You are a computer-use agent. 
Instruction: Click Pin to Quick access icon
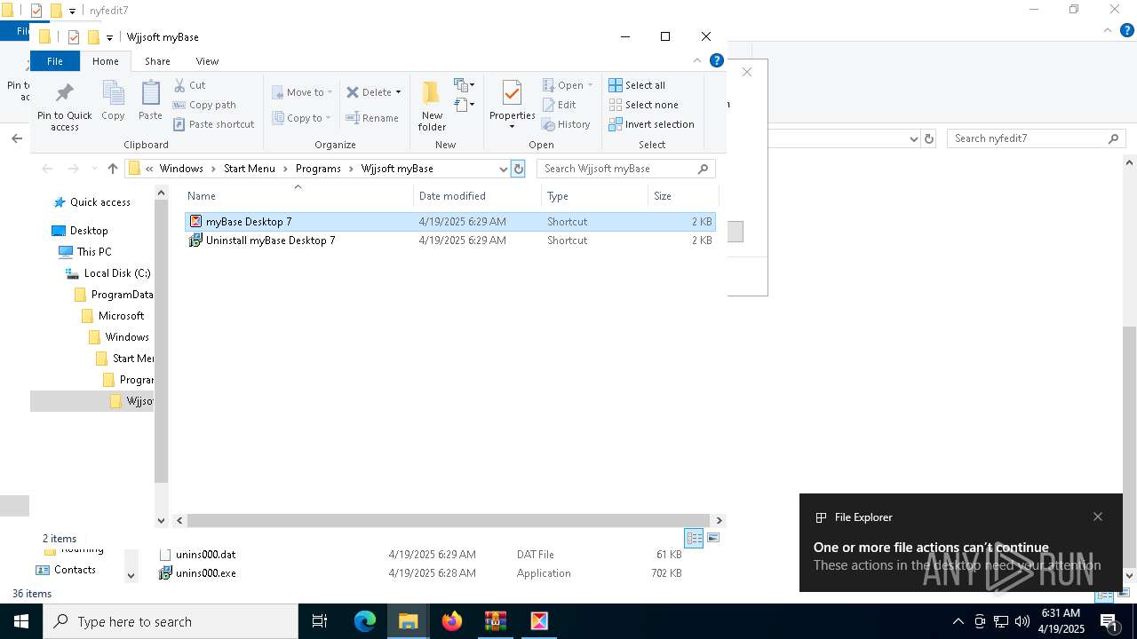(x=65, y=107)
